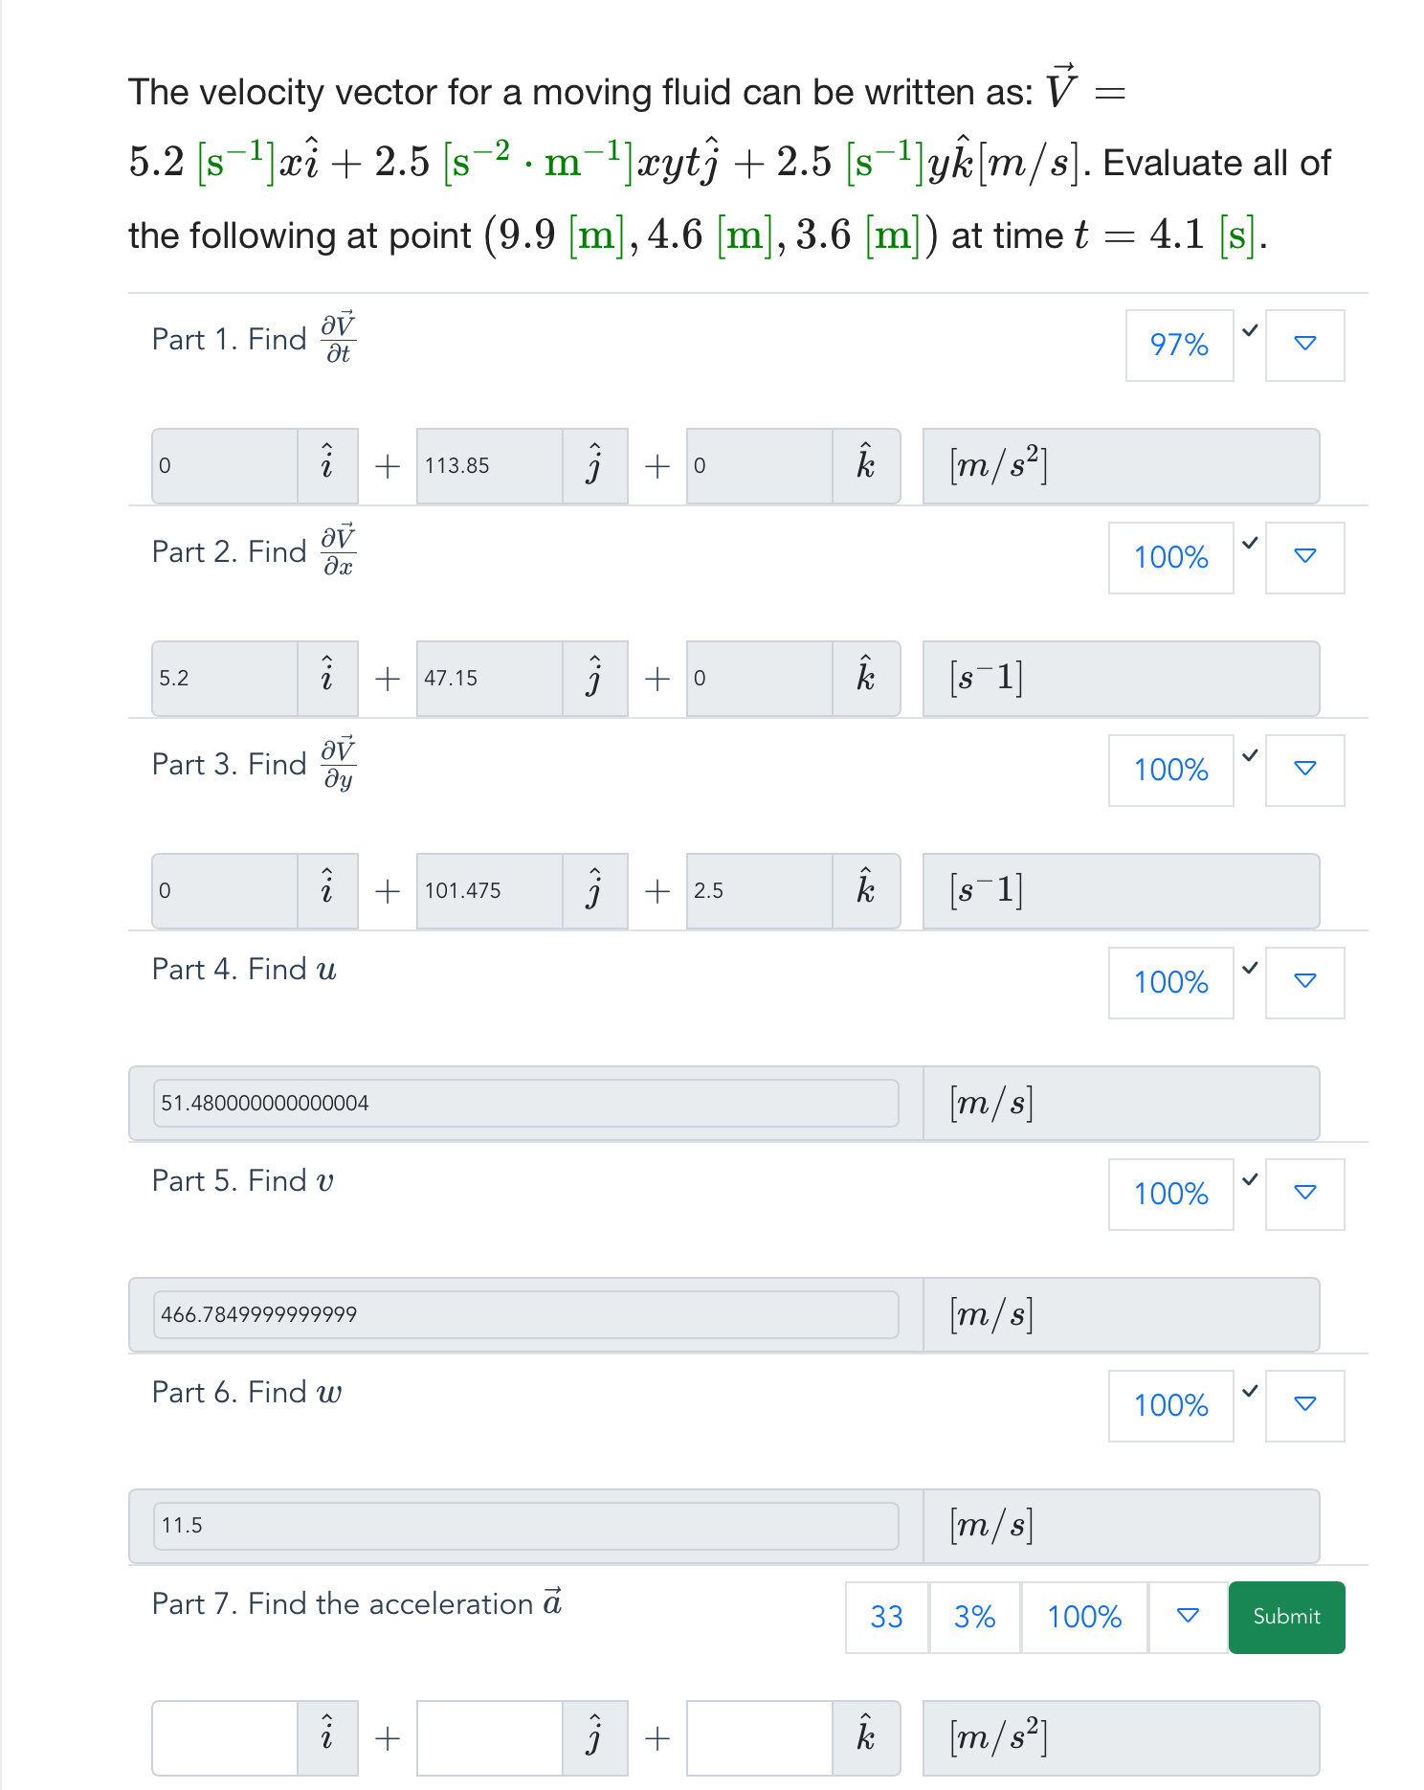The image size is (1424, 1790).
Task: Open the dropdown triangle in Part 7
Action: coord(1187,1617)
